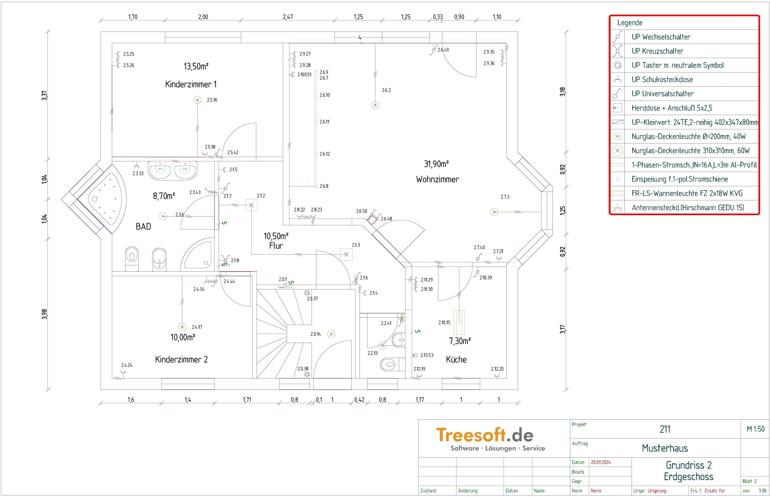Select the UP-Kleinverteiler legend symbol
Screen dimensions: 770x497
[x=617, y=122]
